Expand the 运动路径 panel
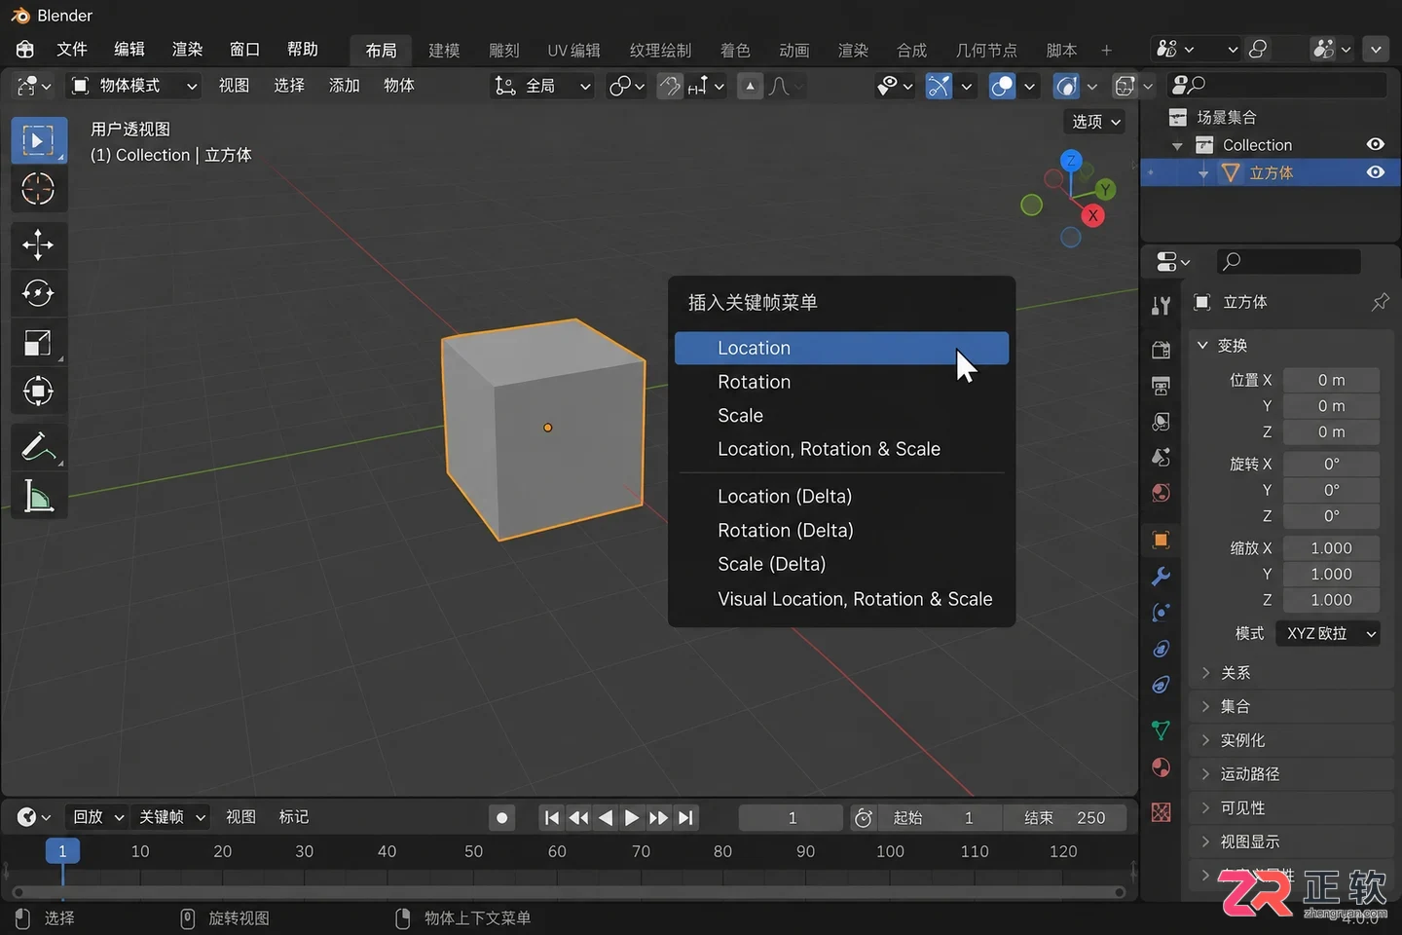 (1290, 774)
